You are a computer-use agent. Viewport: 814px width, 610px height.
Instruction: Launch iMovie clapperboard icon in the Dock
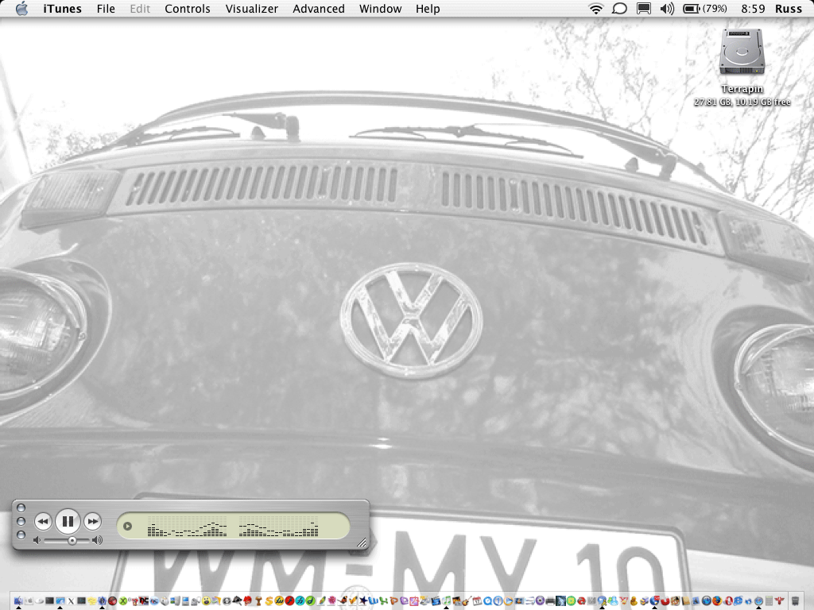pos(436,600)
